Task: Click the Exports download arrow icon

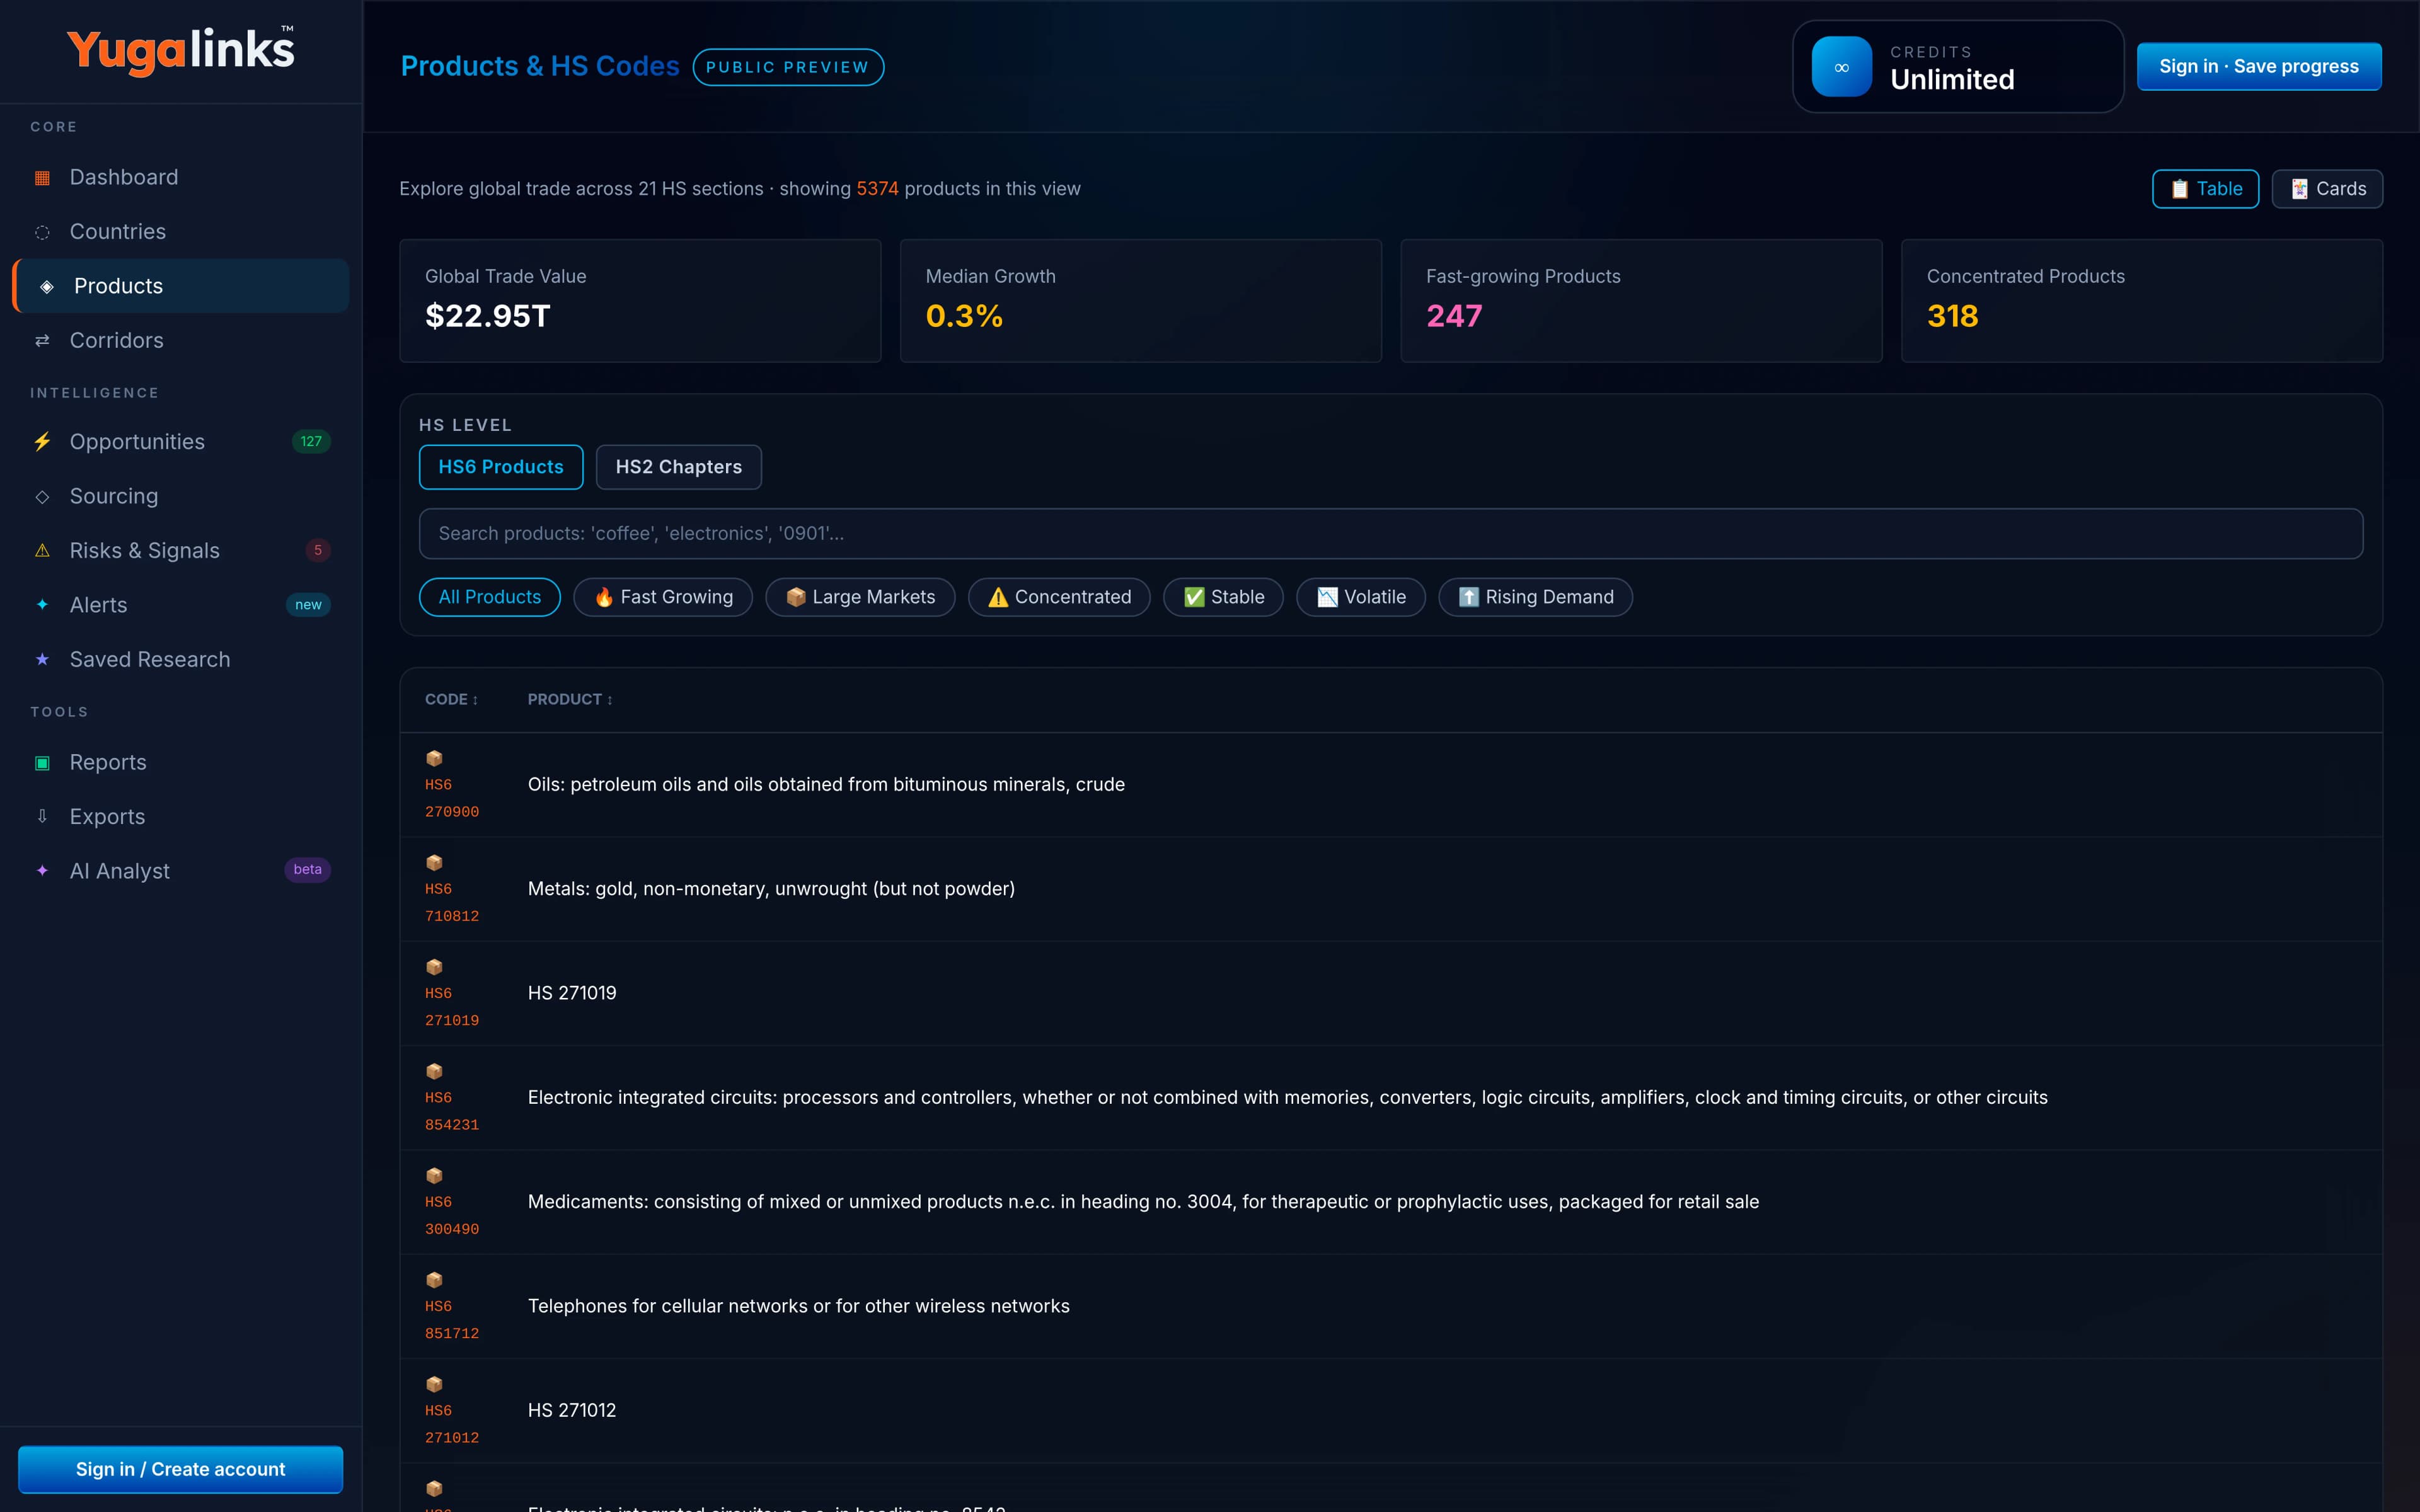Action: pyautogui.click(x=42, y=817)
